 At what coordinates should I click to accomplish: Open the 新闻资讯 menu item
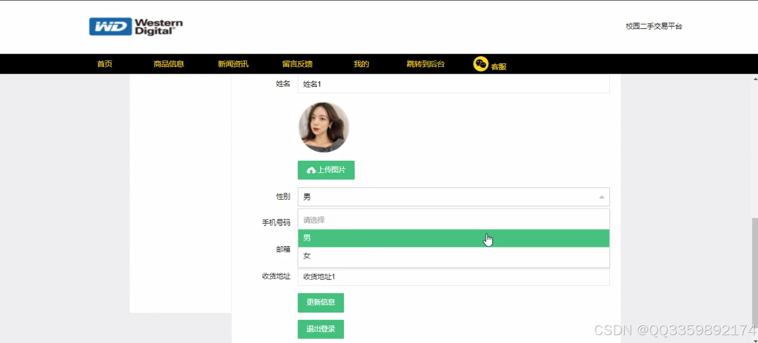pyautogui.click(x=233, y=64)
